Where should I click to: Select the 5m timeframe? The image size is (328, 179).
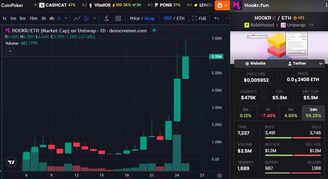click(23, 19)
